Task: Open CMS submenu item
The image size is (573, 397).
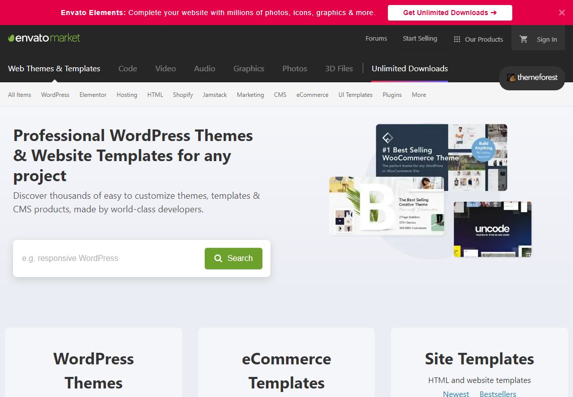Action: [280, 95]
